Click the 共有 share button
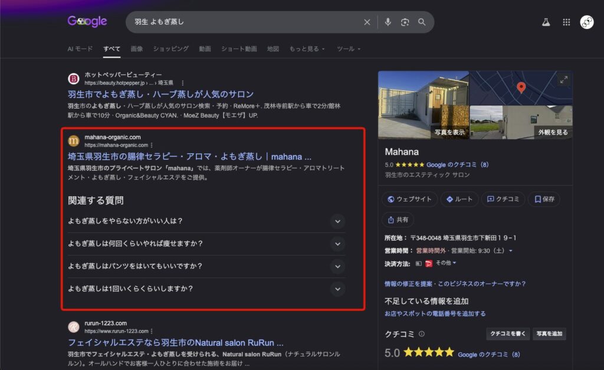The image size is (604, 370). [x=398, y=220]
